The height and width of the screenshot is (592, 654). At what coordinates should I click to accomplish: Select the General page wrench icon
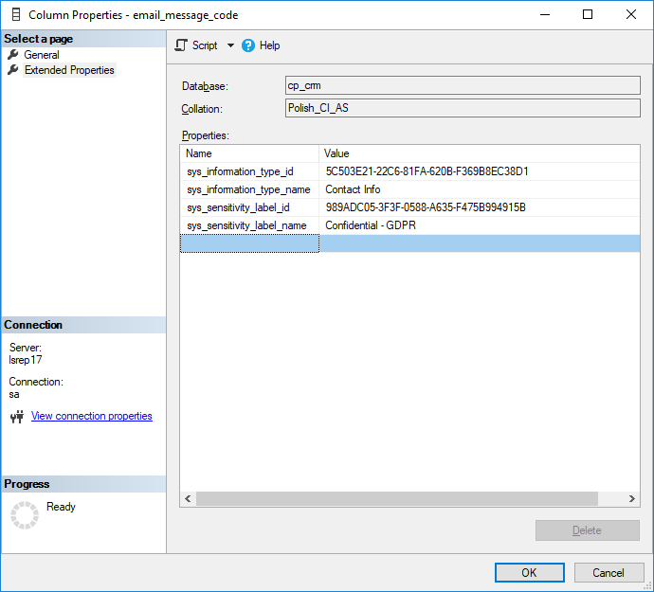coord(13,55)
